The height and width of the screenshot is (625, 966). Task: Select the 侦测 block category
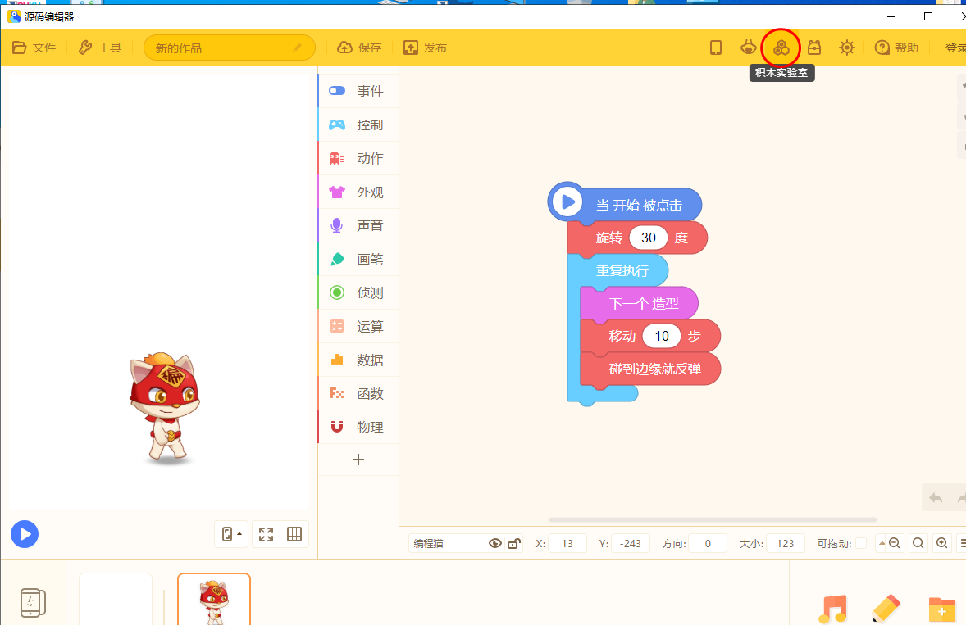[358, 292]
